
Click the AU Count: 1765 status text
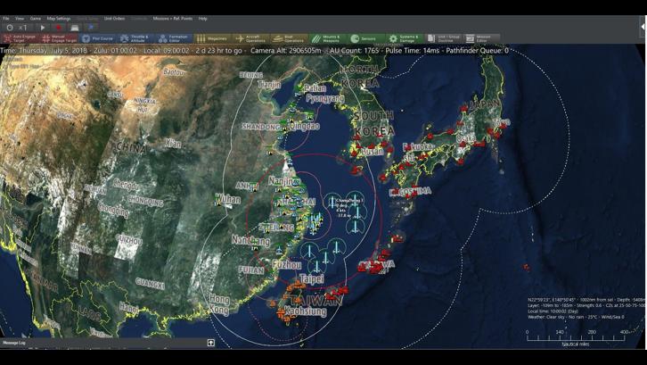pos(355,51)
